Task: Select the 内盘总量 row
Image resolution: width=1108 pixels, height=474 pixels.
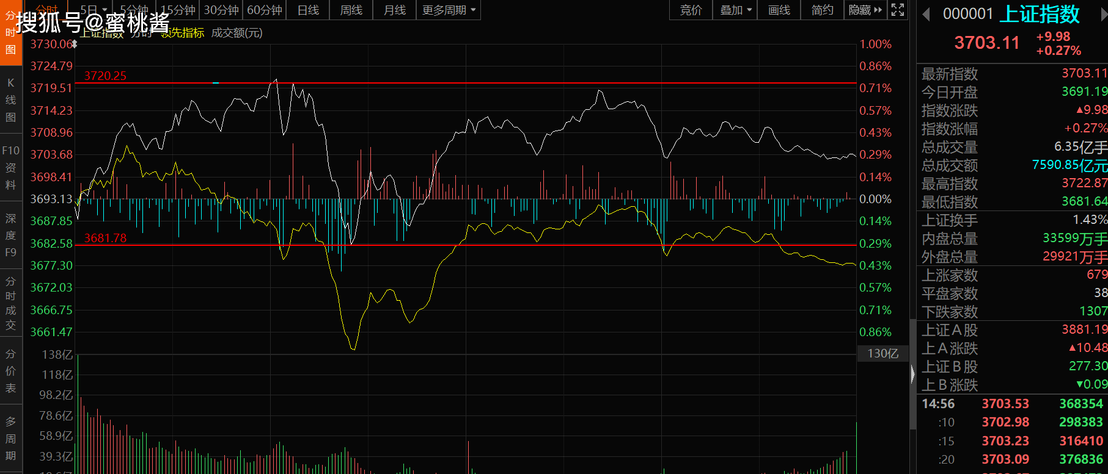Action: 1013,239
